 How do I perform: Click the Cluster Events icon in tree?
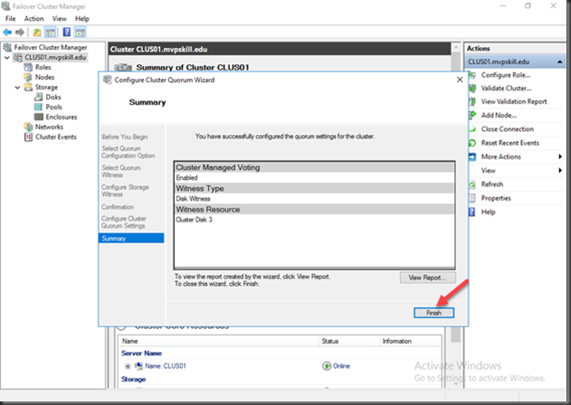point(28,137)
